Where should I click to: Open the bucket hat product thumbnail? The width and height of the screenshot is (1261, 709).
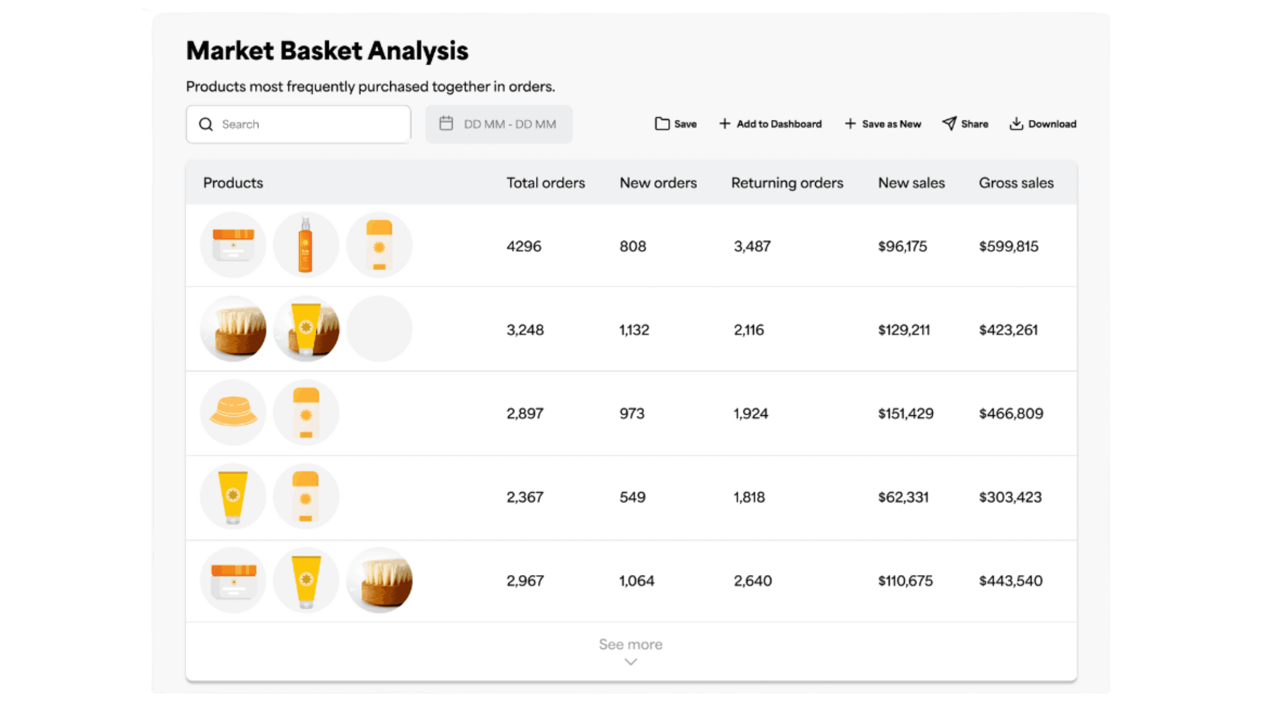click(233, 412)
